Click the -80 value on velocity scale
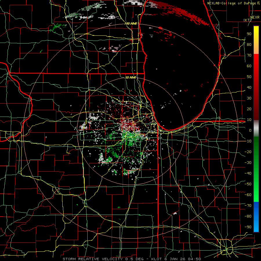 248,216
